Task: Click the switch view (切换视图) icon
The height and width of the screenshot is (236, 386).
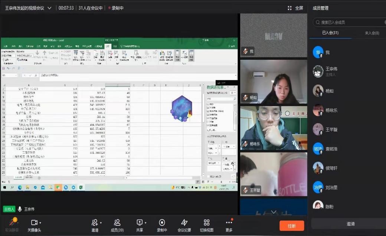Action: 207,222
